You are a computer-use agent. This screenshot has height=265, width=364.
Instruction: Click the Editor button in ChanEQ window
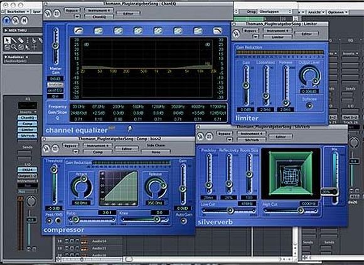pos(128,13)
